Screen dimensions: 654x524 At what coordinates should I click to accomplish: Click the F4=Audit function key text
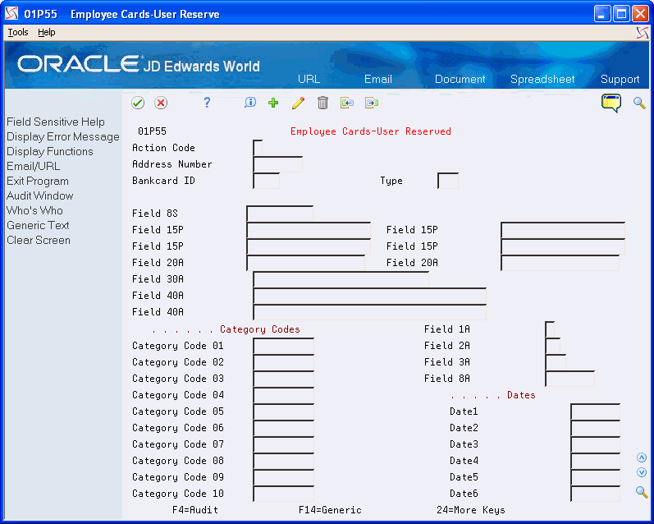[x=194, y=510]
